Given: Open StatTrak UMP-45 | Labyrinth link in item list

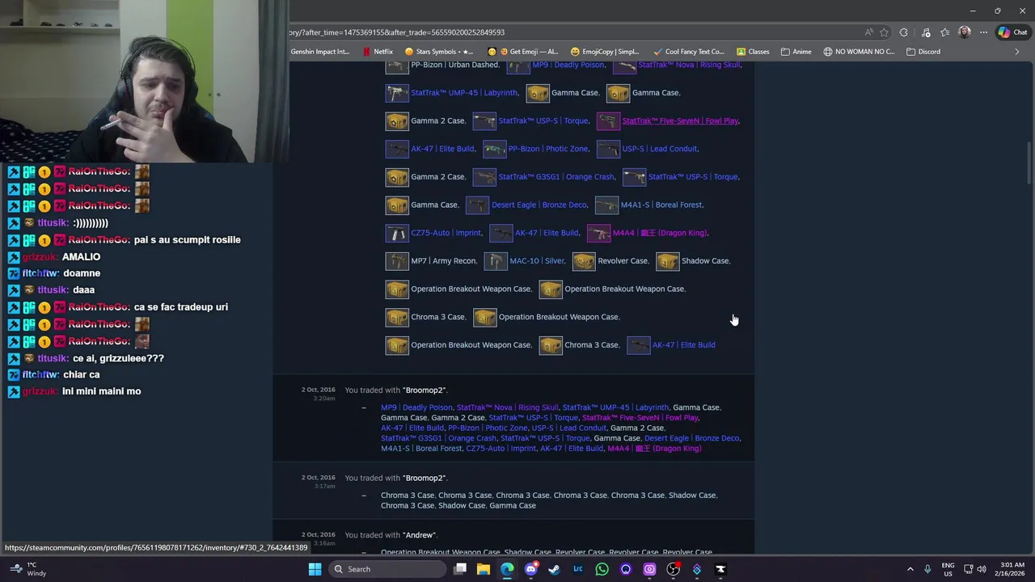Looking at the screenshot, I should click(464, 93).
